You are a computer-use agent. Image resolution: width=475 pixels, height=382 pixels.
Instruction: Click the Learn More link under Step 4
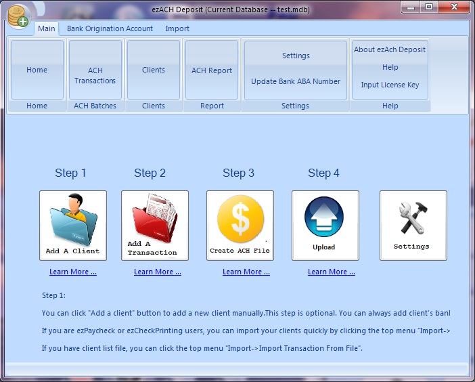click(332, 272)
